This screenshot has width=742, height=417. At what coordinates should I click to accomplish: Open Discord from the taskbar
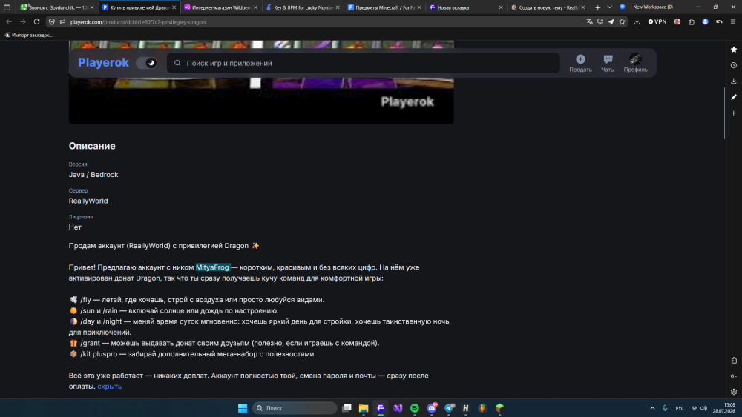tap(432, 408)
